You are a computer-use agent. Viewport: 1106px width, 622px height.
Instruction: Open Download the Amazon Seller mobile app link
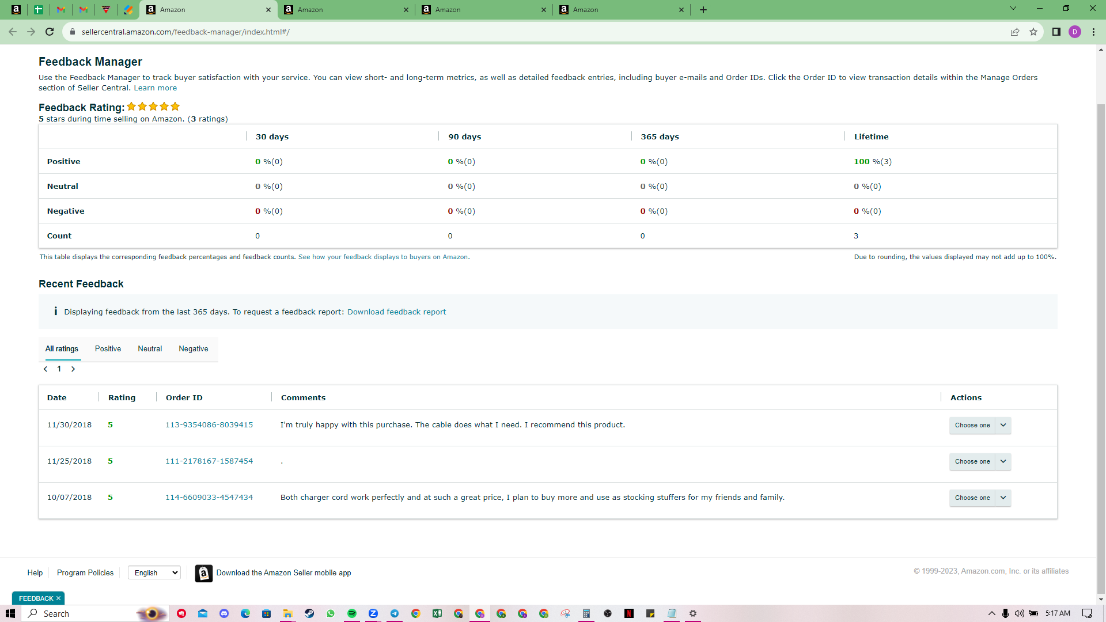[x=284, y=573]
